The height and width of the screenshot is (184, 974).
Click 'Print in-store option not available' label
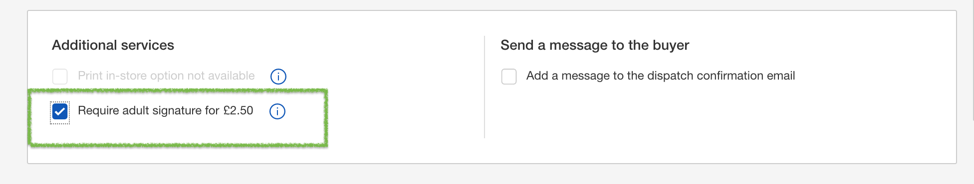(x=166, y=76)
